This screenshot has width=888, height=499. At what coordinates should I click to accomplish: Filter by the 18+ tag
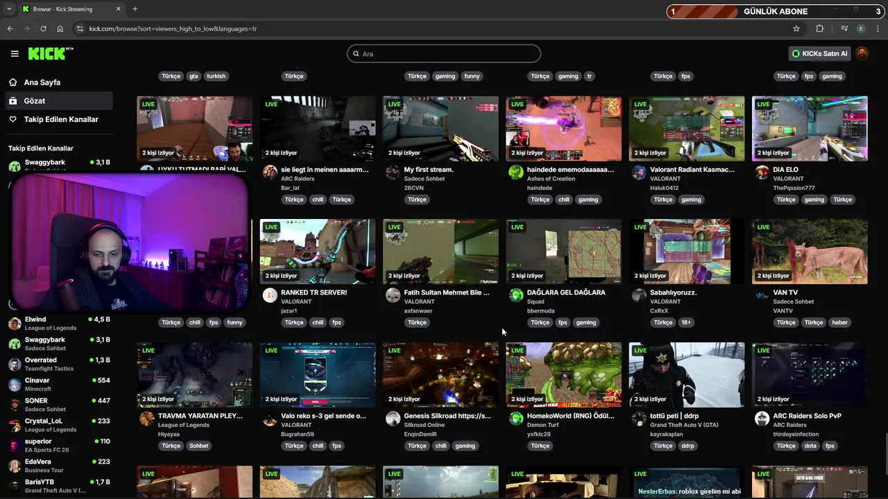[x=685, y=322]
